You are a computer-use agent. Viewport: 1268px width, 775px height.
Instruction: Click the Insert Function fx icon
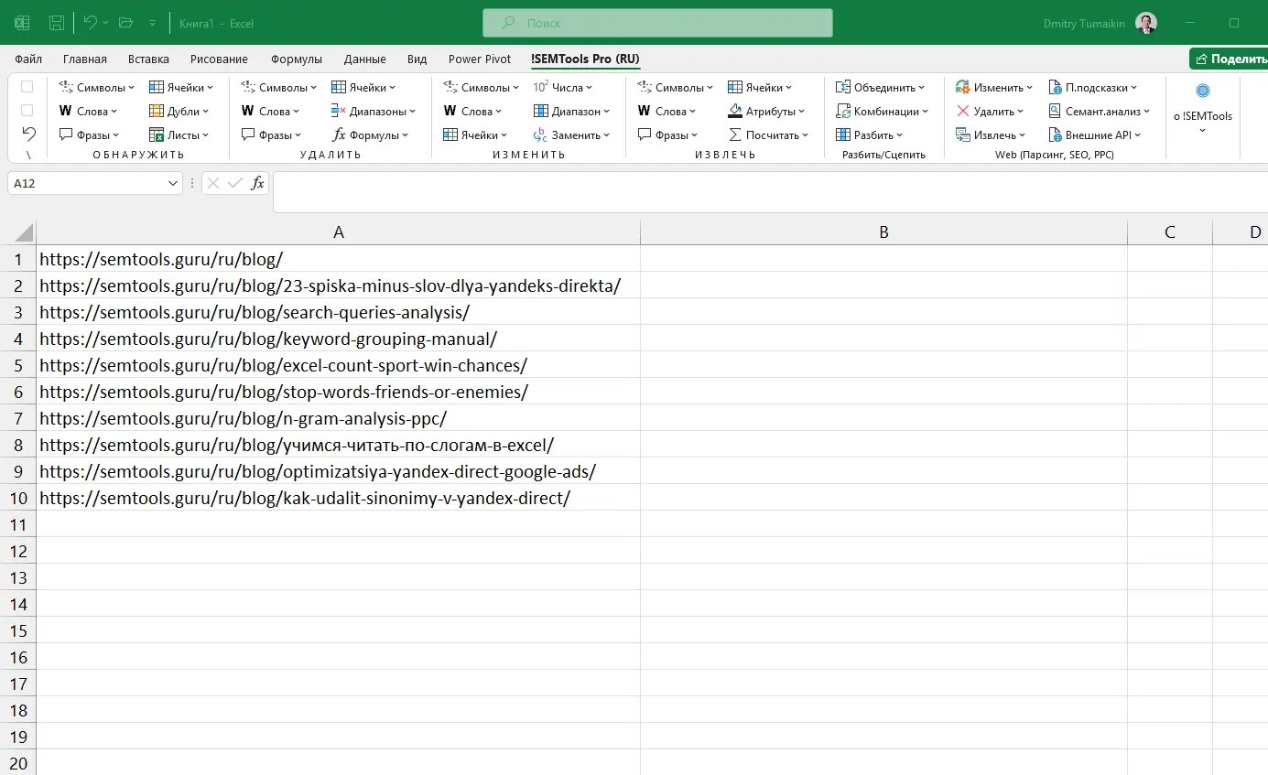[x=258, y=183]
